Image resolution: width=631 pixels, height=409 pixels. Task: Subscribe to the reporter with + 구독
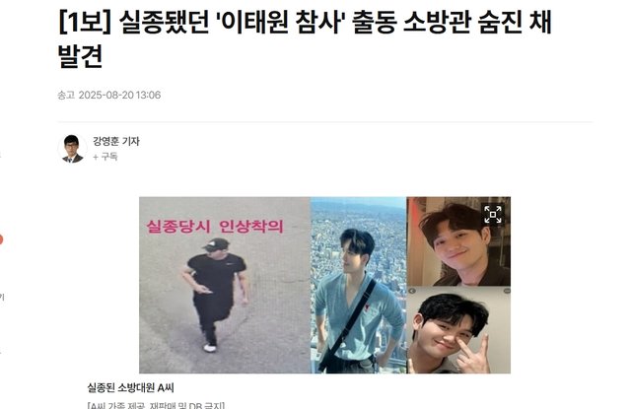tap(105, 157)
